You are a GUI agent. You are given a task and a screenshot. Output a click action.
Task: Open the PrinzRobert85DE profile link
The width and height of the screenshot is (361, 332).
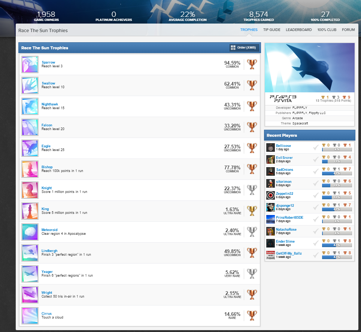click(289, 217)
